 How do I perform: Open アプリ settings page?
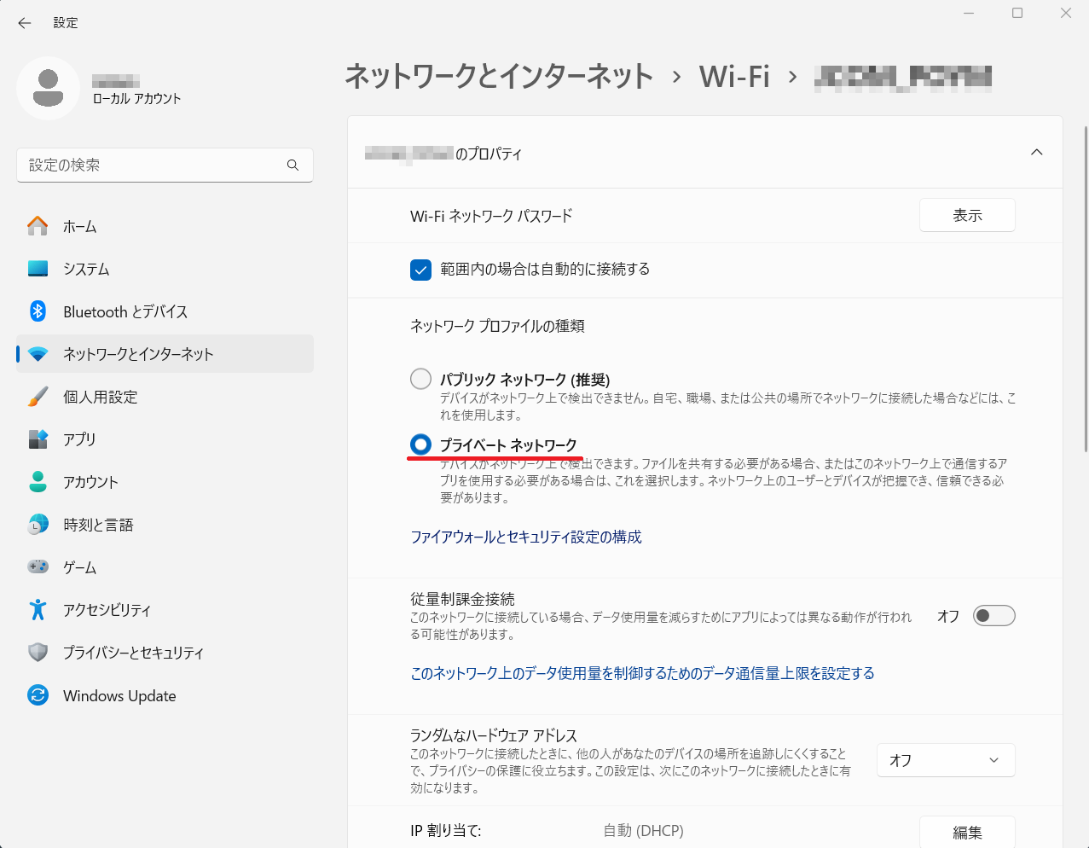tap(165, 439)
